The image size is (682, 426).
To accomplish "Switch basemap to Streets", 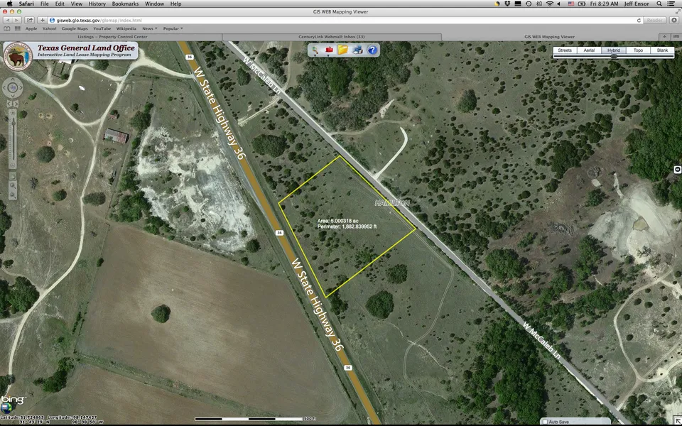I will 565,50.
